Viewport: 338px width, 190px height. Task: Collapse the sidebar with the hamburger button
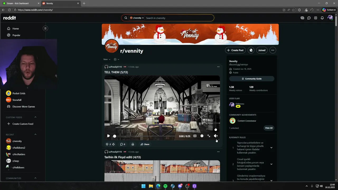[45, 28]
